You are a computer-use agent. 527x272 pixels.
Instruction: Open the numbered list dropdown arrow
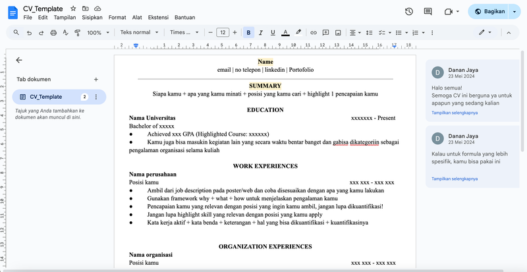click(423, 33)
